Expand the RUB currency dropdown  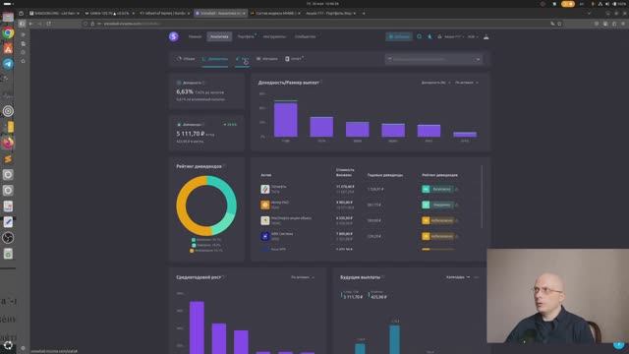point(473,36)
